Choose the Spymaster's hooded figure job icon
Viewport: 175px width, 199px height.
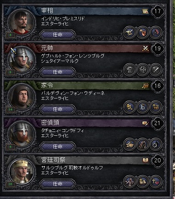[142, 144]
